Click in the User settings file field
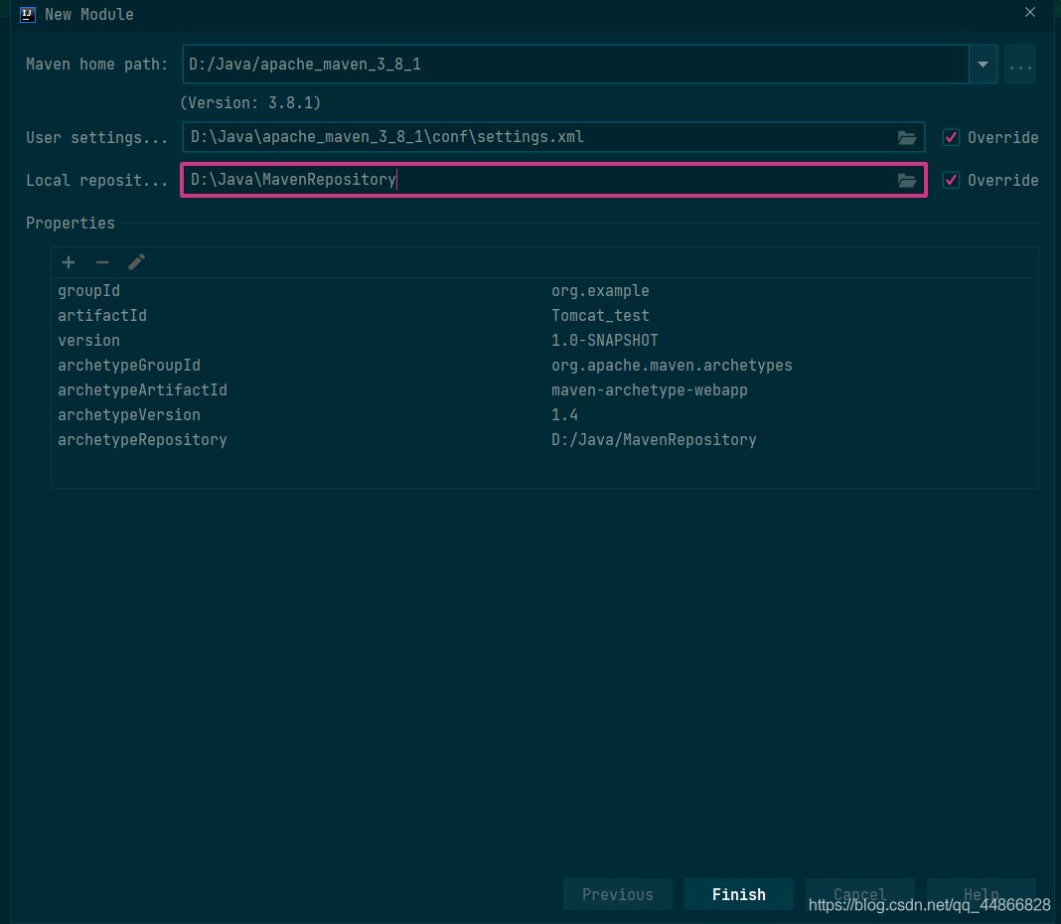This screenshot has height=924, width=1061. [536, 137]
